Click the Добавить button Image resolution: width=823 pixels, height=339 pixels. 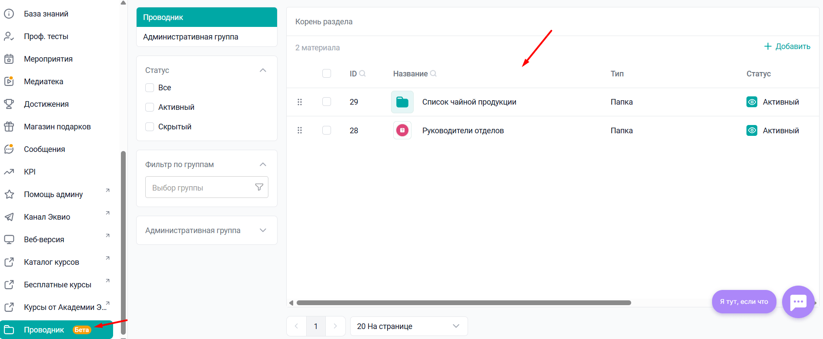click(787, 46)
